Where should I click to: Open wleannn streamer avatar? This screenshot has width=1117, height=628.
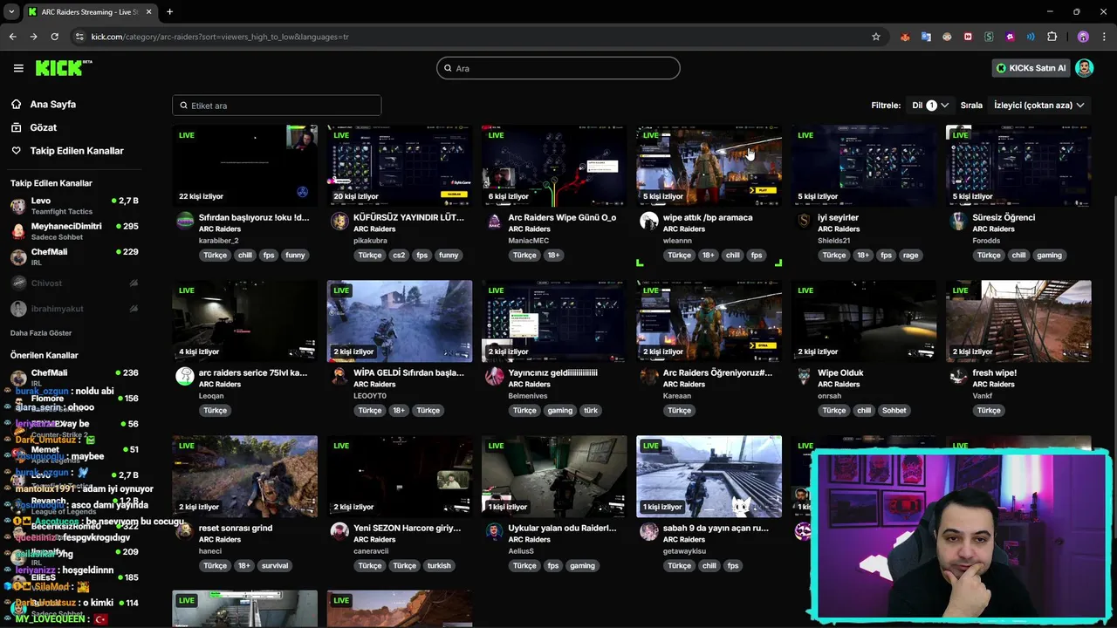(648, 221)
